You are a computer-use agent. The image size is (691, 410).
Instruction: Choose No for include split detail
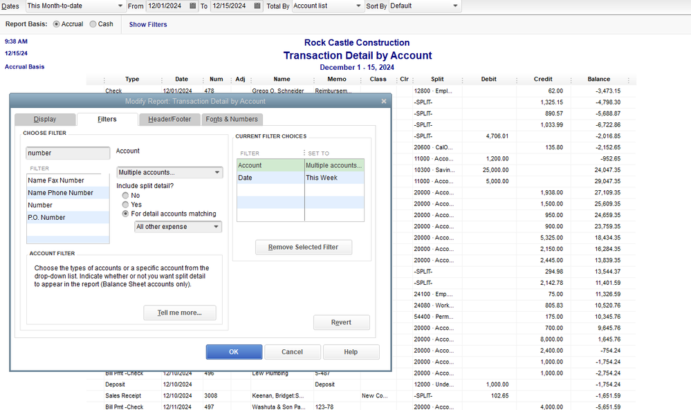(x=125, y=196)
